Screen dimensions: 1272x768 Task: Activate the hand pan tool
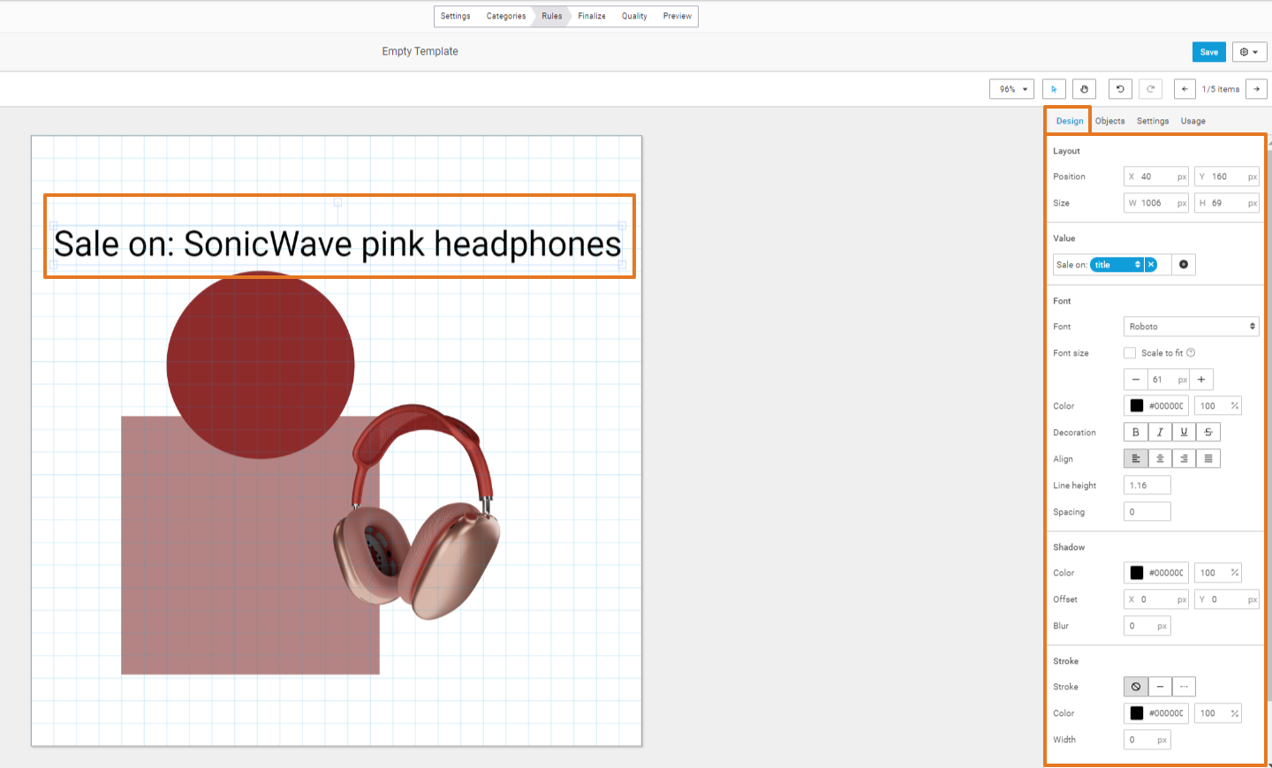[x=1084, y=89]
